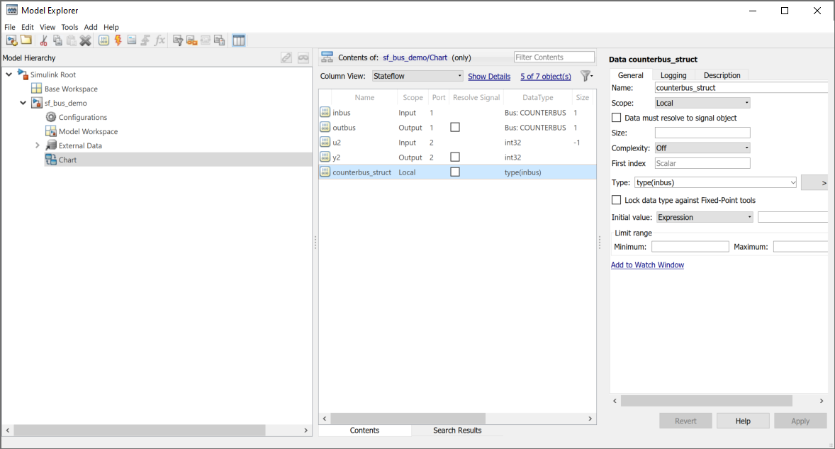The height and width of the screenshot is (449, 835).
Task: Click the Add Data icon in toolbar
Action: pos(103,40)
